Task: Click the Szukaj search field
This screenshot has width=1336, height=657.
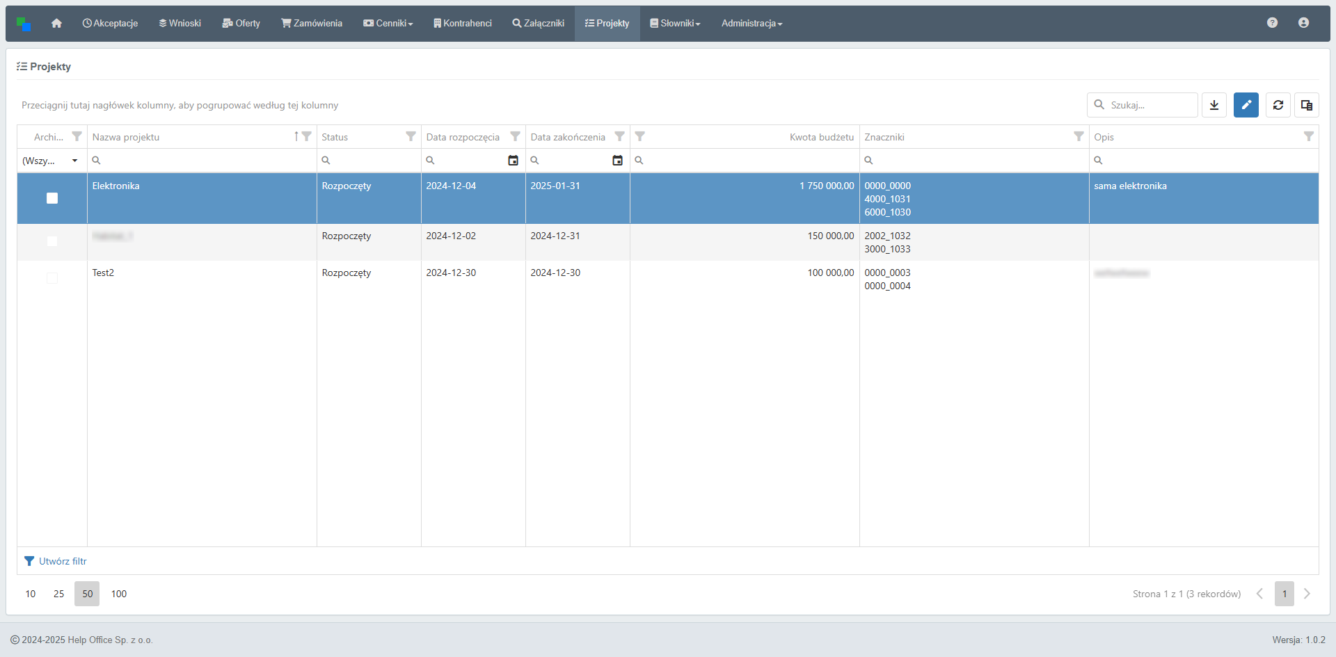Action: (x=1150, y=105)
